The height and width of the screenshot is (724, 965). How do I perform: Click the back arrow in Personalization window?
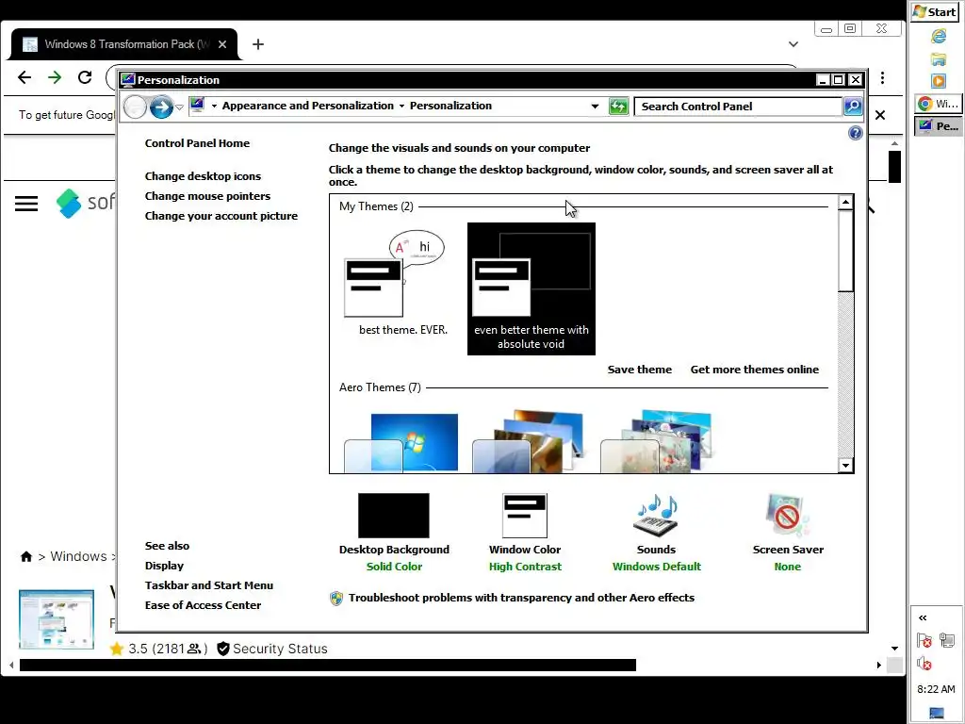(135, 107)
